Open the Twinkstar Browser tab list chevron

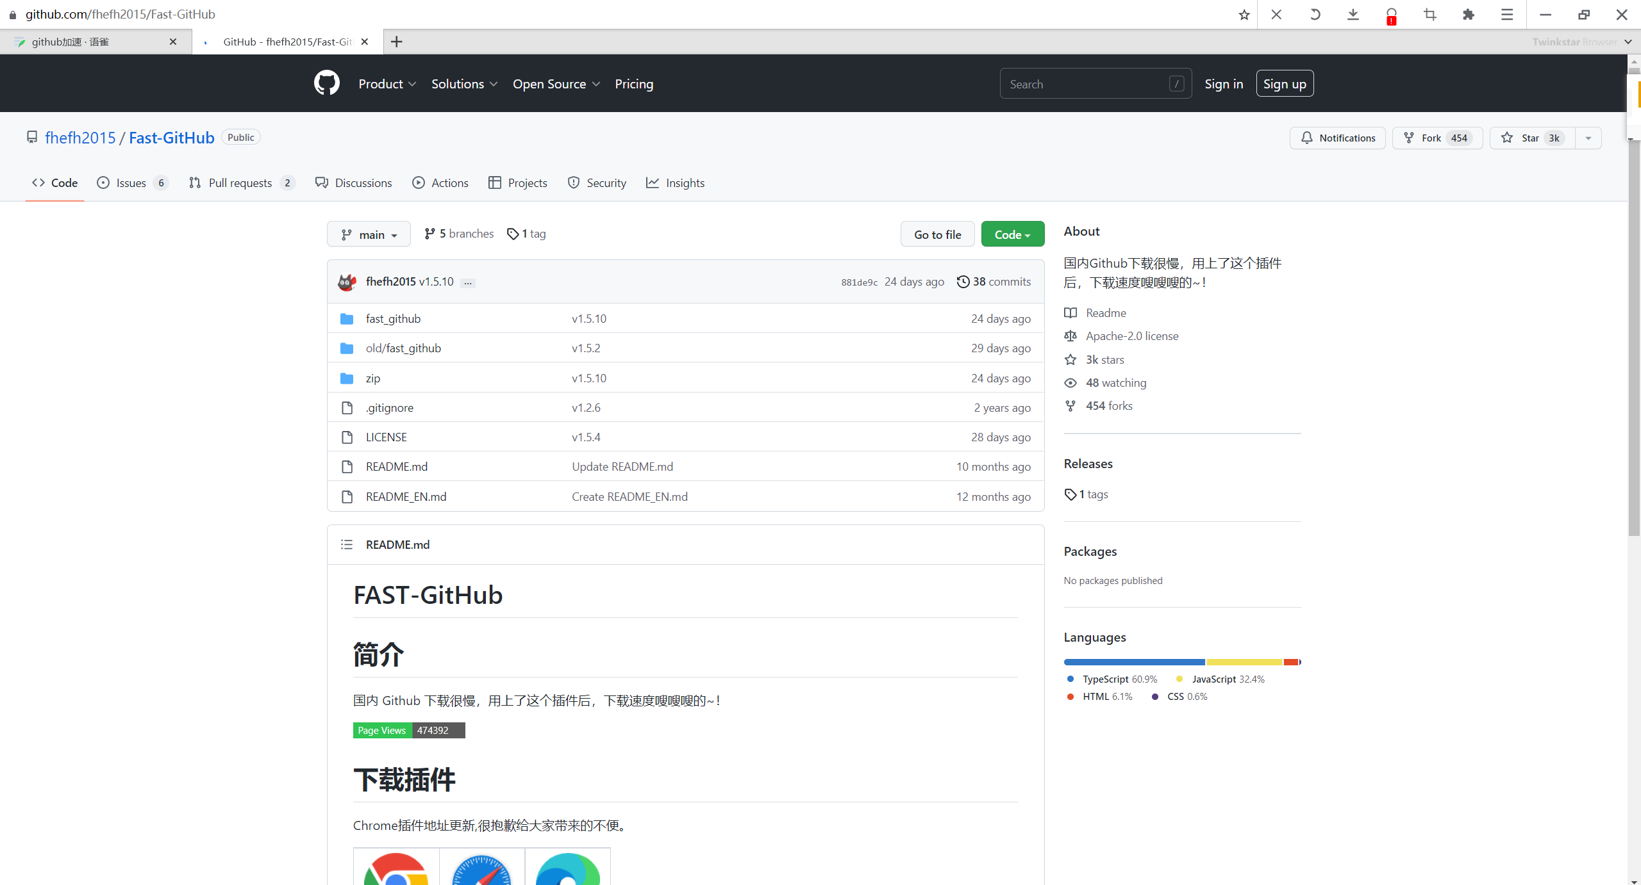point(1628,42)
